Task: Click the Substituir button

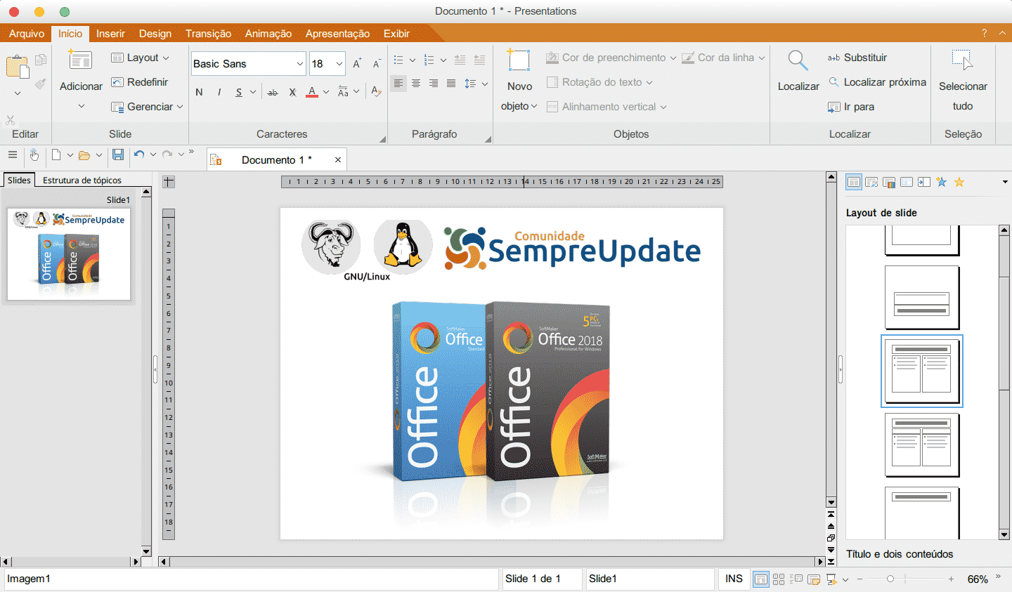Action: coord(857,58)
